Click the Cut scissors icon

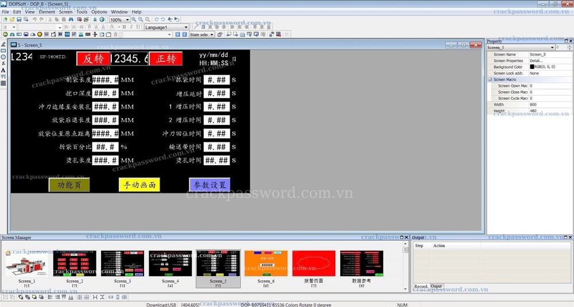[x=51, y=20]
